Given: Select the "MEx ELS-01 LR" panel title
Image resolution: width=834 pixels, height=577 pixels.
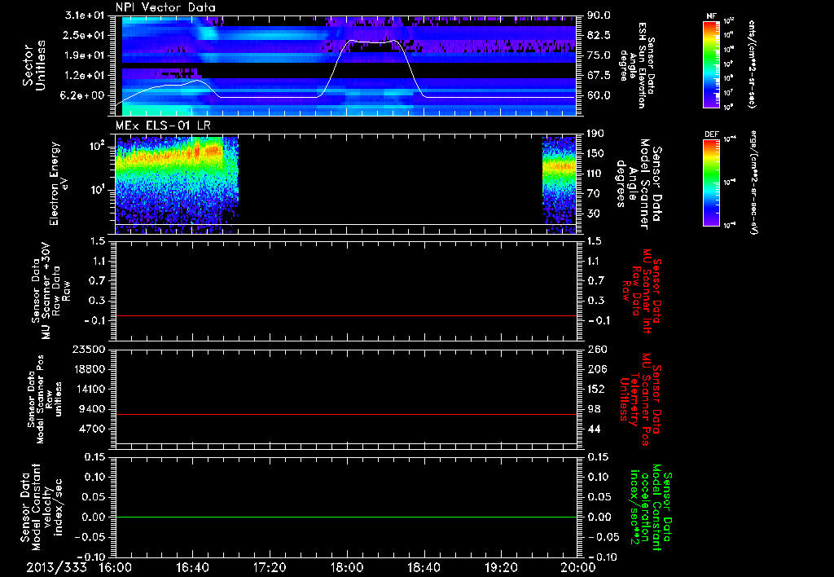Looking at the screenshot, I should tap(163, 126).
